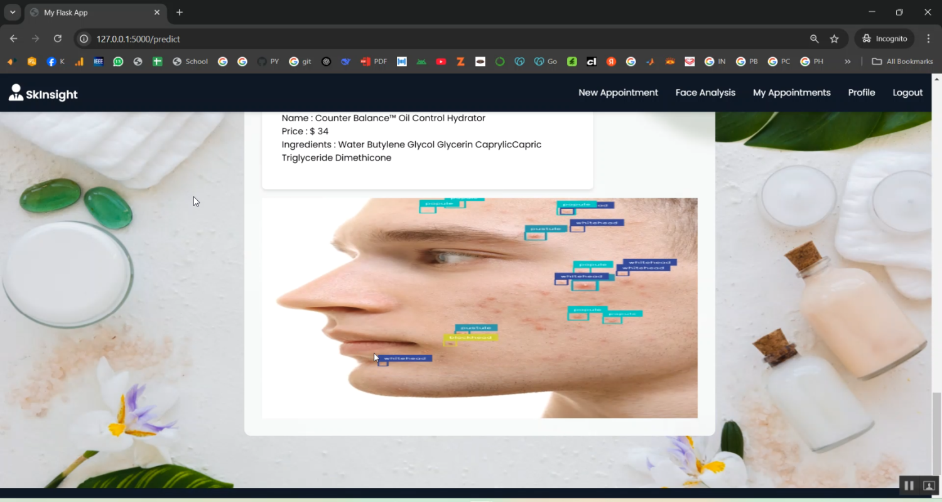Viewport: 942px width, 502px height.
Task: View My Appointments
Action: pos(791,93)
